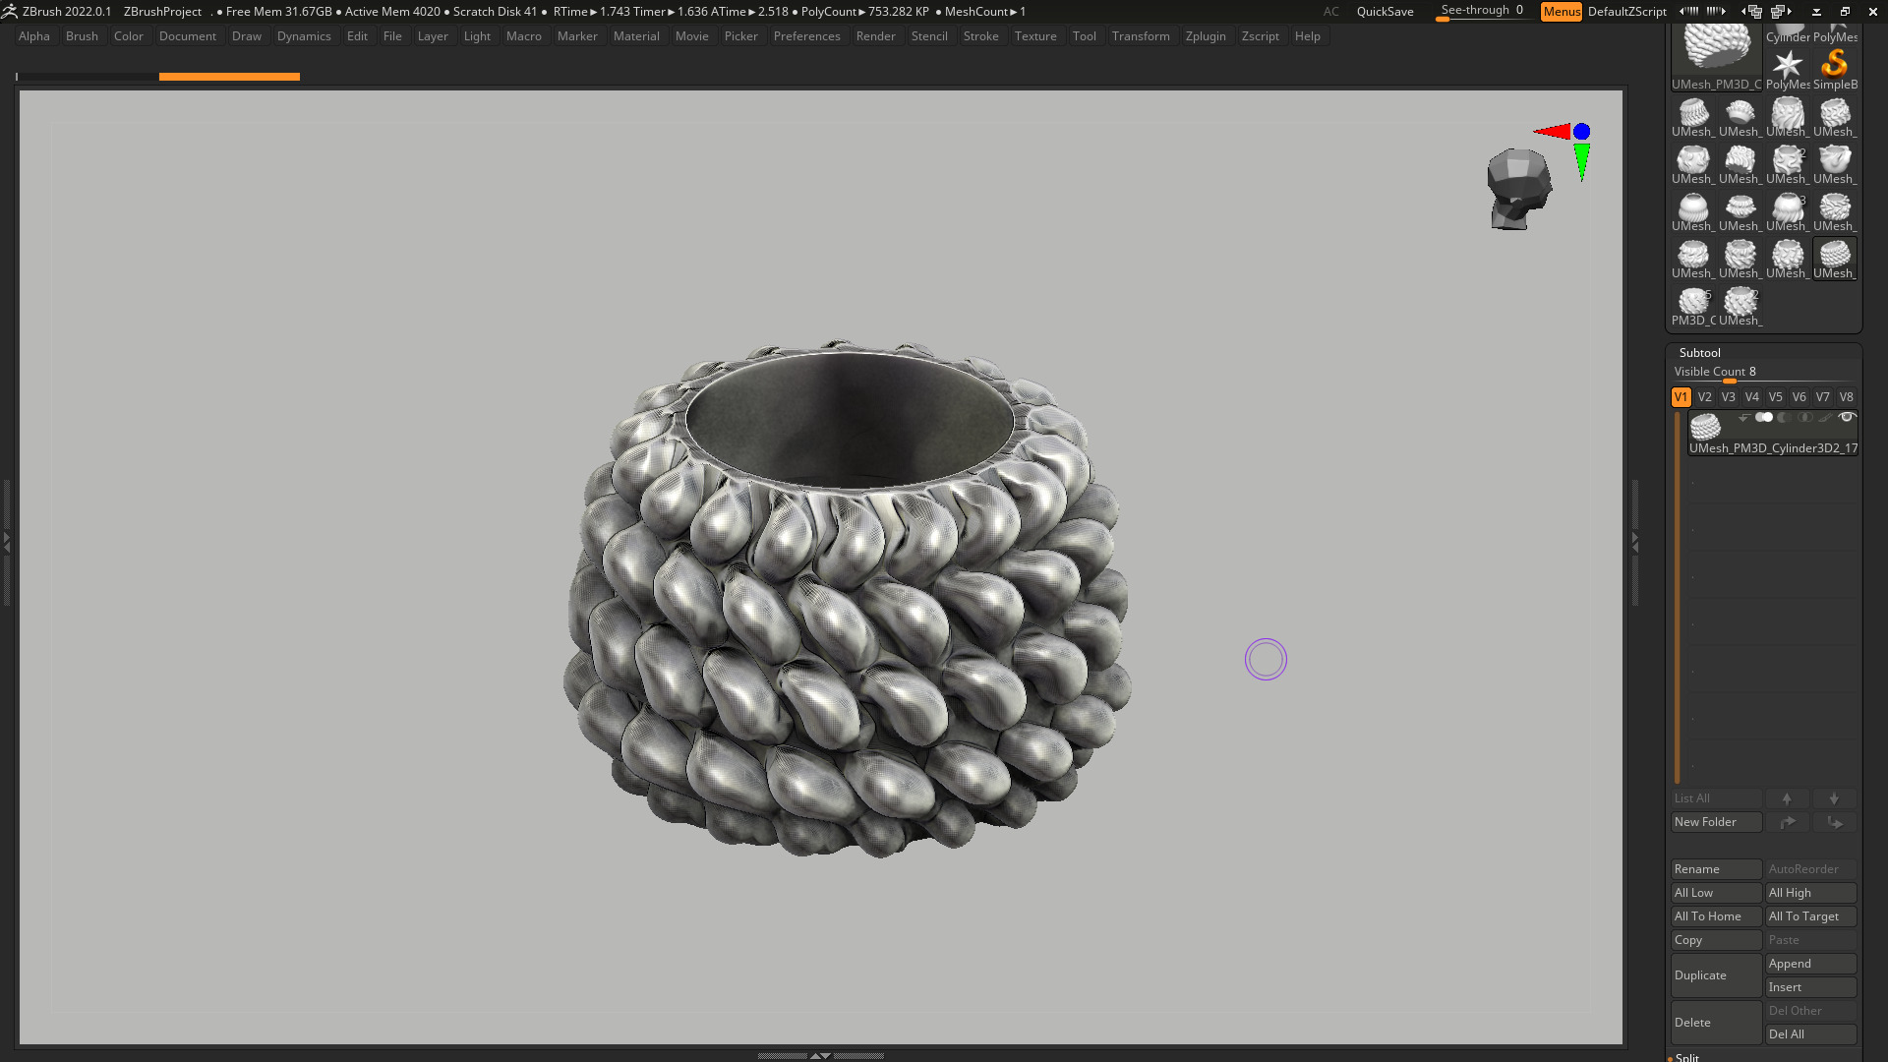
Task: Click the red X axis cone
Action: click(1553, 131)
